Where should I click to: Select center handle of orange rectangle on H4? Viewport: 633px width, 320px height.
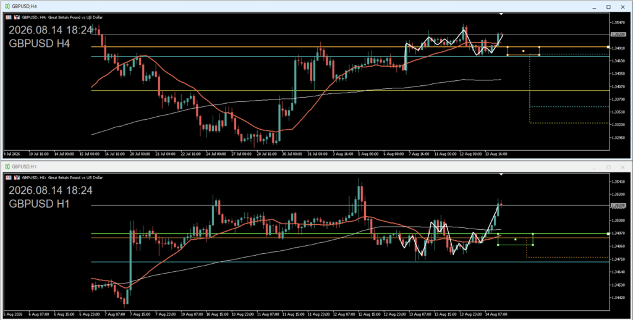pos(523,51)
